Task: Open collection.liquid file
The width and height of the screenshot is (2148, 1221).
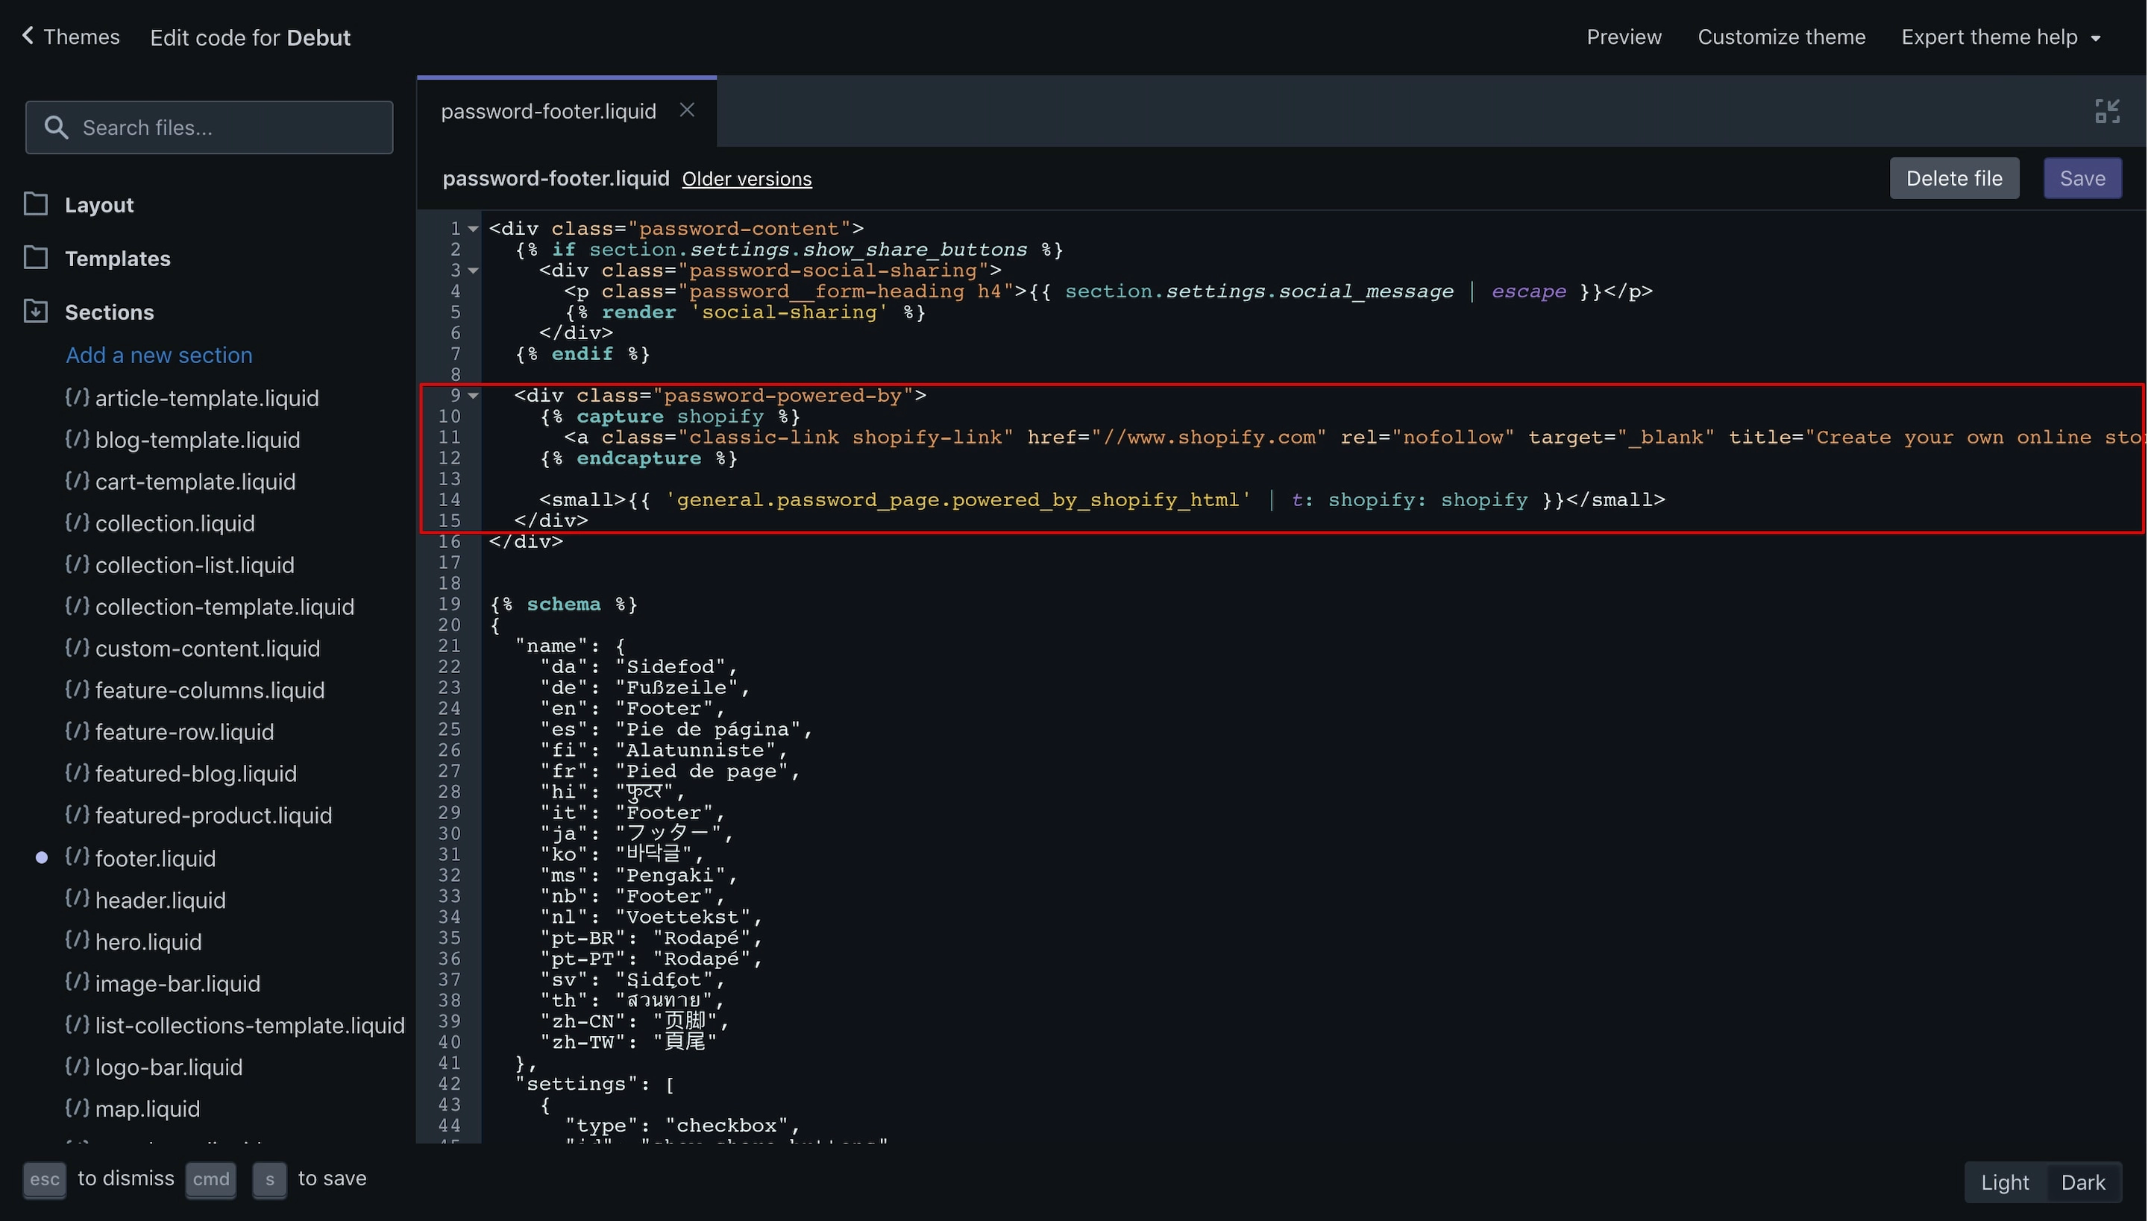Action: [175, 523]
